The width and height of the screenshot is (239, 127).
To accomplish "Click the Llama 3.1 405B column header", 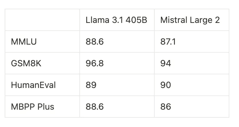I will (x=116, y=20).
